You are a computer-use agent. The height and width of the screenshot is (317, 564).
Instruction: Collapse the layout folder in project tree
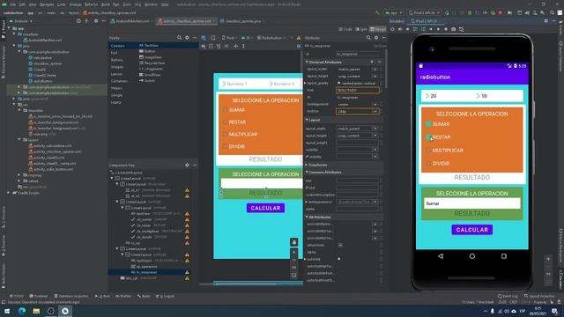pyautogui.click(x=19, y=139)
